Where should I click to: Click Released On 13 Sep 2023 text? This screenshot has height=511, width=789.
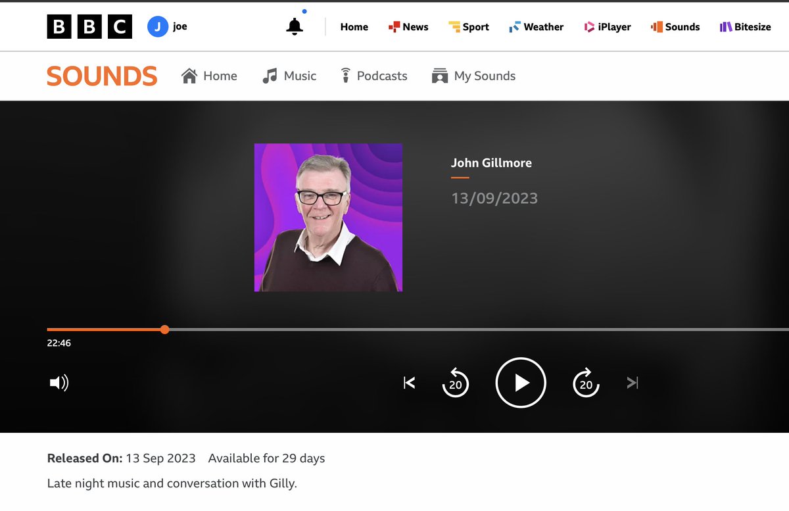coord(122,458)
